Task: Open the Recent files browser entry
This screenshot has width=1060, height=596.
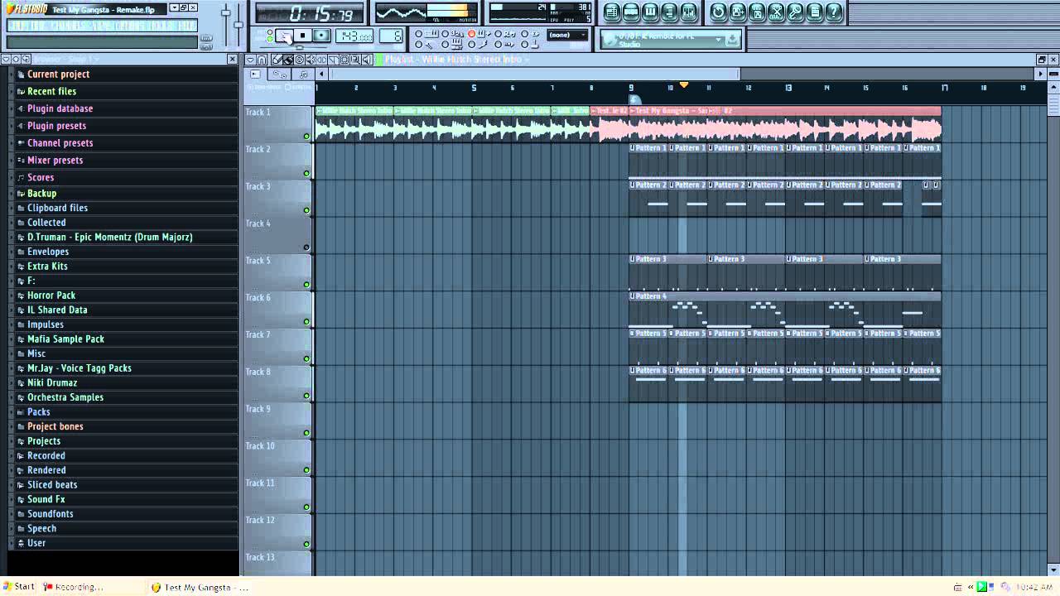Action: tap(51, 92)
